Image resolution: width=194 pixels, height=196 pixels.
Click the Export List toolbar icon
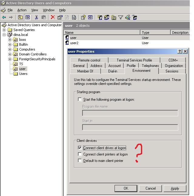pyautogui.click(x=74, y=17)
